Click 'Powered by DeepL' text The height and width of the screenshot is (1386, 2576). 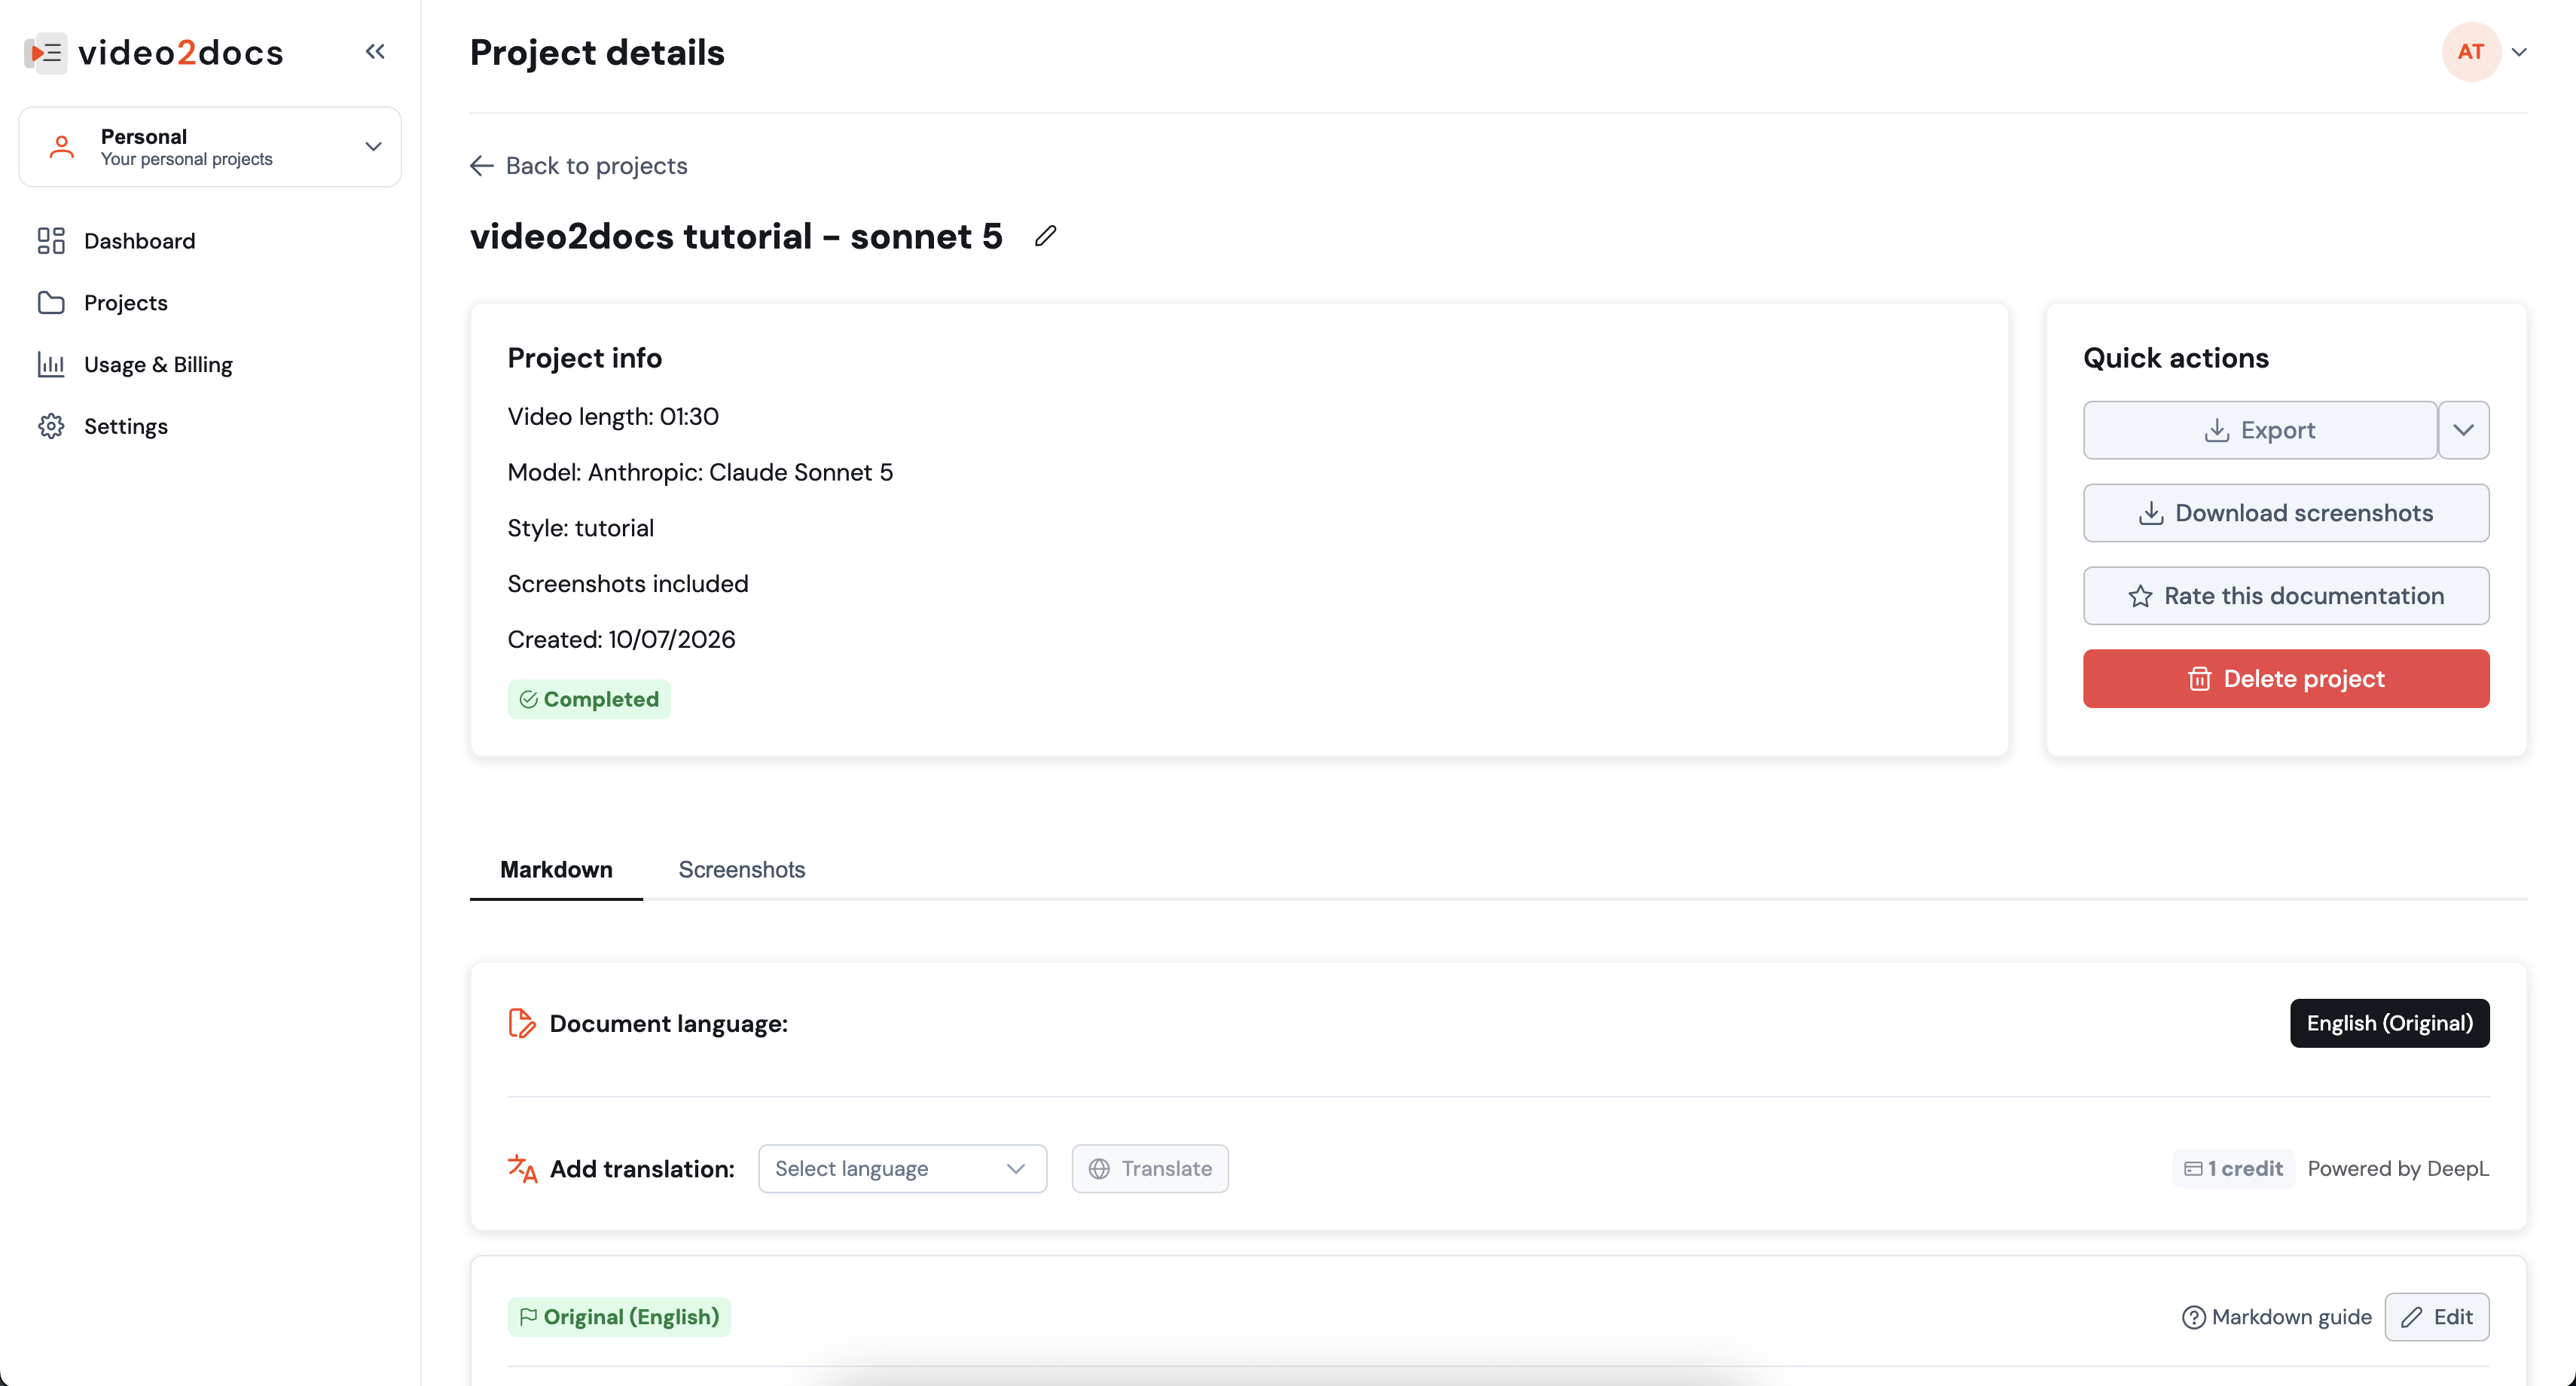(2398, 1169)
